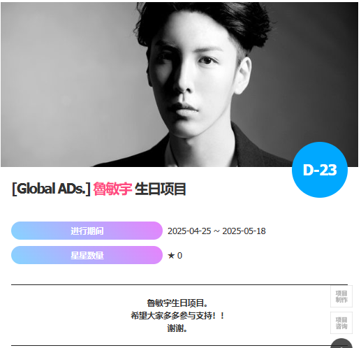Click the black star icon before 0
Screen dimensions: 361x348
click(171, 256)
